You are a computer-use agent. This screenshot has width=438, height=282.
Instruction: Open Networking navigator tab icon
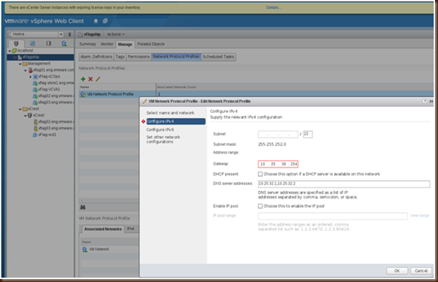(64, 44)
